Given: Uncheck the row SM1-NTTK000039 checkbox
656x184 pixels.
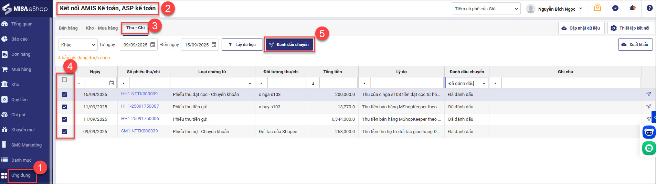Looking at the screenshot, I should 64,132.
